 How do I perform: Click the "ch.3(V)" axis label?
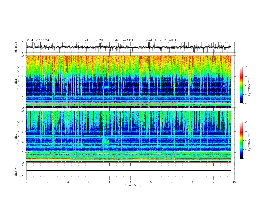coord(16,171)
